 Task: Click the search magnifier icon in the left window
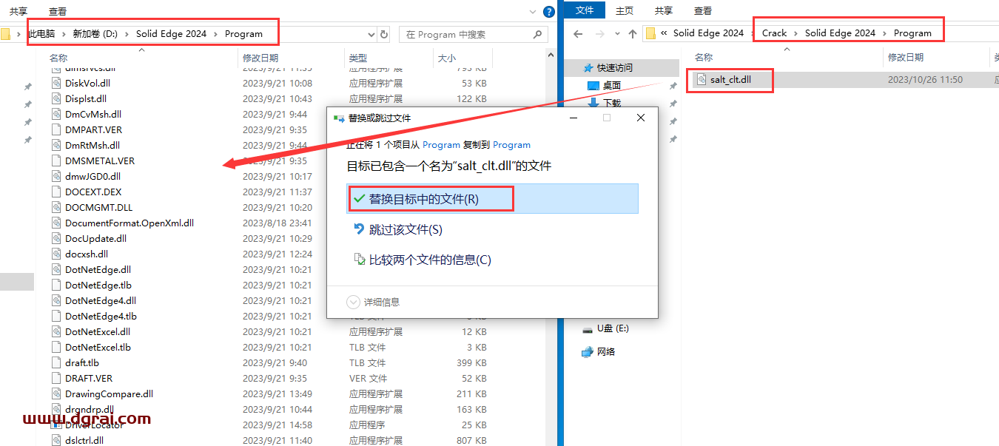538,34
